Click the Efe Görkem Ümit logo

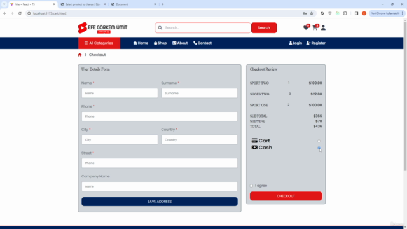click(x=102, y=28)
